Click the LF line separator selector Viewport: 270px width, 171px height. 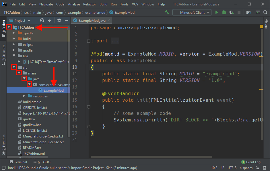222,168
